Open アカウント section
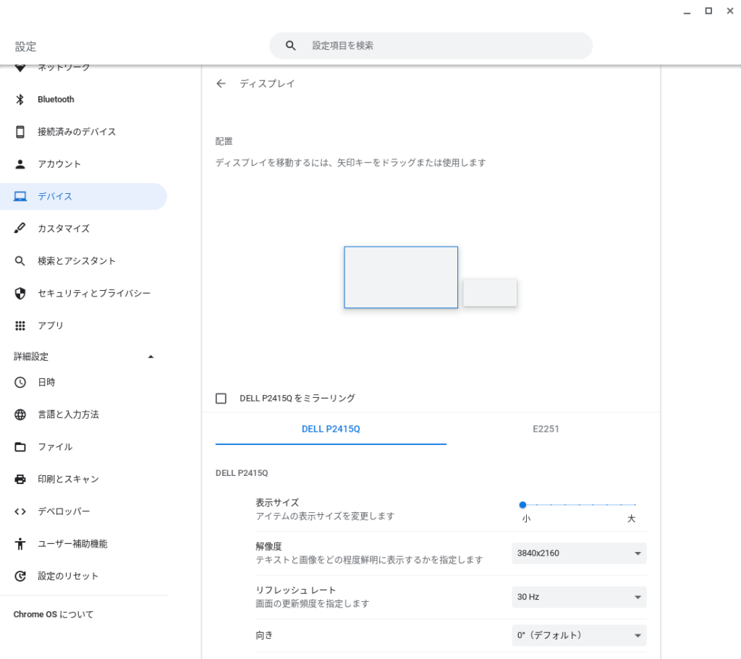Screen dimensions: 741x659 pos(59,164)
